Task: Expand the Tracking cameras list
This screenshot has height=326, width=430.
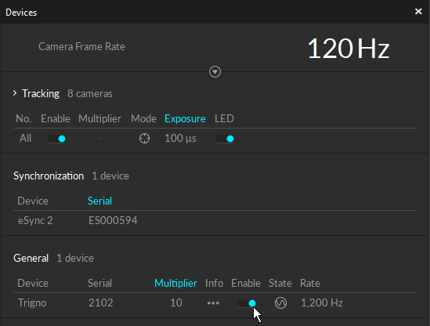Action: pos(15,93)
